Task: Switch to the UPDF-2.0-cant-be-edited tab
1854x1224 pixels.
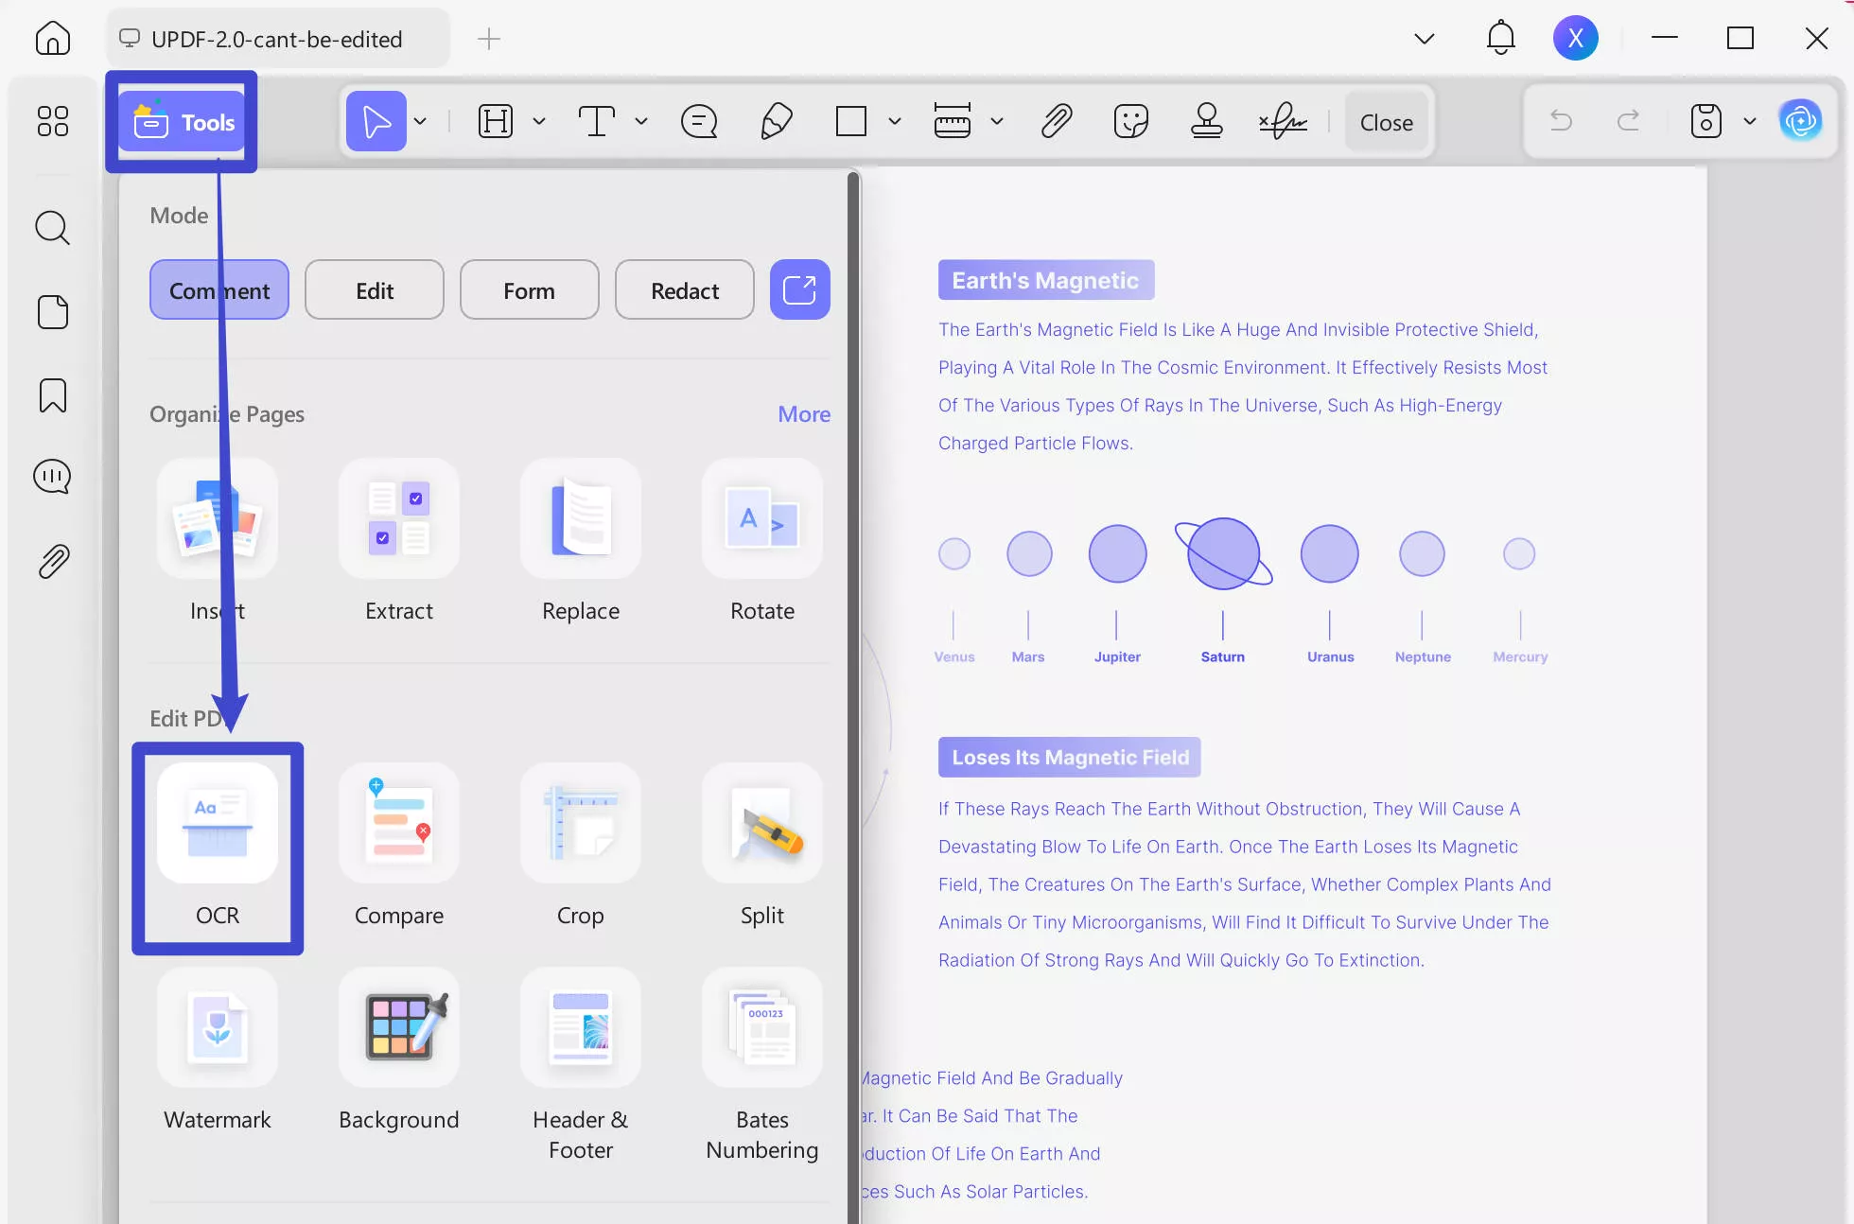Action: pyautogui.click(x=275, y=39)
